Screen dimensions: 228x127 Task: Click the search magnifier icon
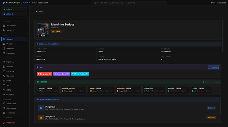click(x=95, y=3)
